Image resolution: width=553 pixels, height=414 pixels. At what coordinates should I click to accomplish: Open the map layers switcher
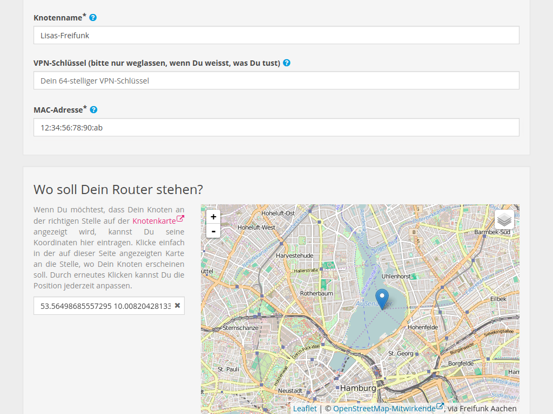[504, 219]
